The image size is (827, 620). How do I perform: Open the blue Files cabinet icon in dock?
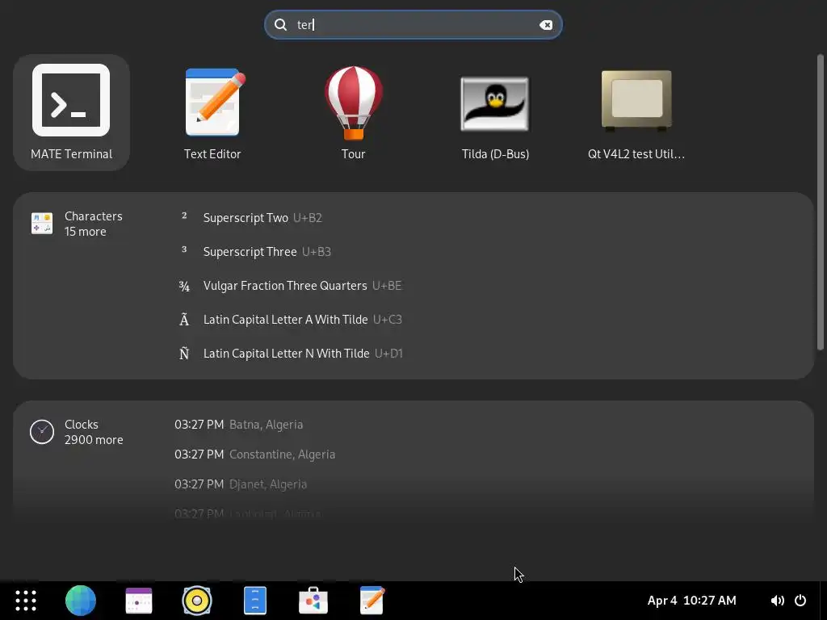point(255,601)
